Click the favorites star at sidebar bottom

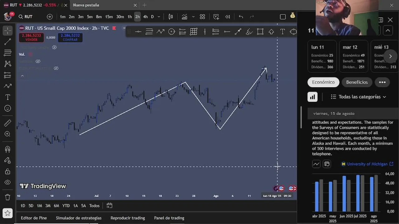[x=8, y=213]
